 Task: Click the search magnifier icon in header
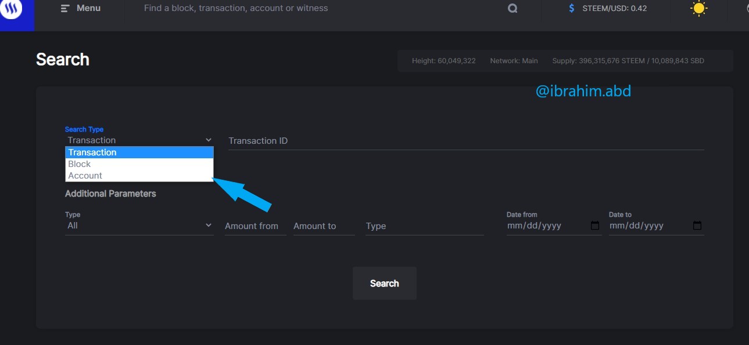click(513, 9)
